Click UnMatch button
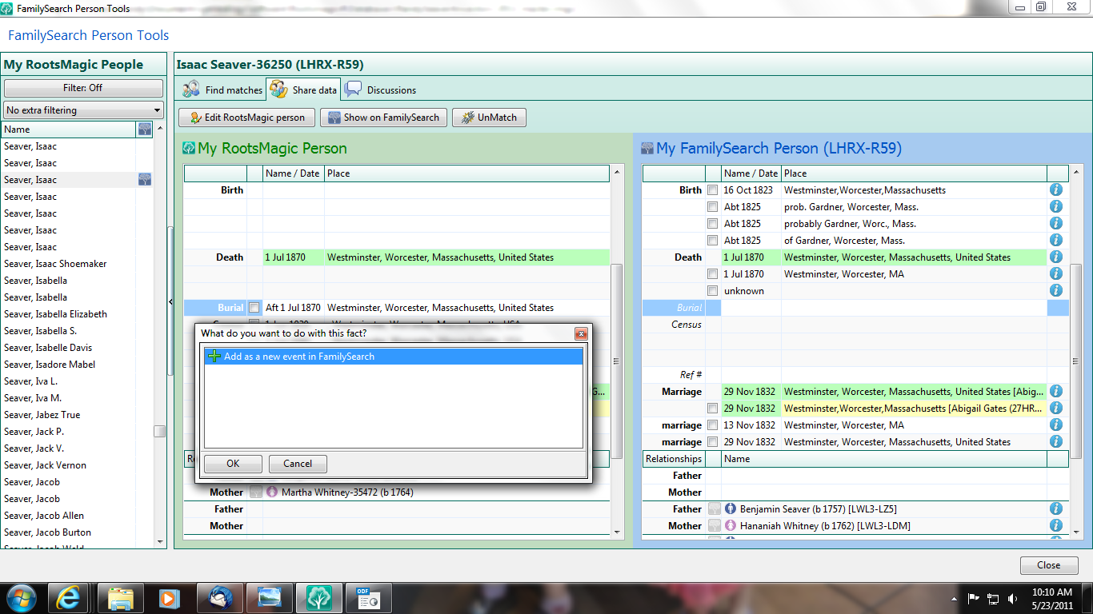This screenshot has height=614, width=1093. [x=489, y=118]
